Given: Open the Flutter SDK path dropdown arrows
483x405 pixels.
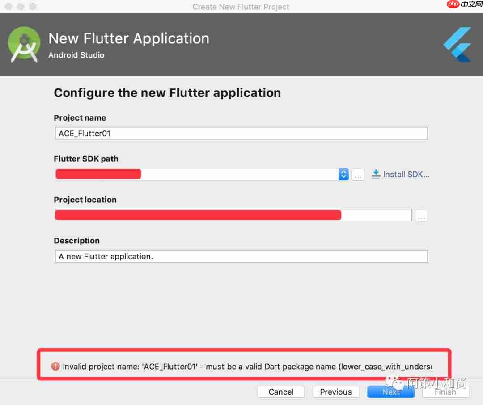Looking at the screenshot, I should coord(343,174).
